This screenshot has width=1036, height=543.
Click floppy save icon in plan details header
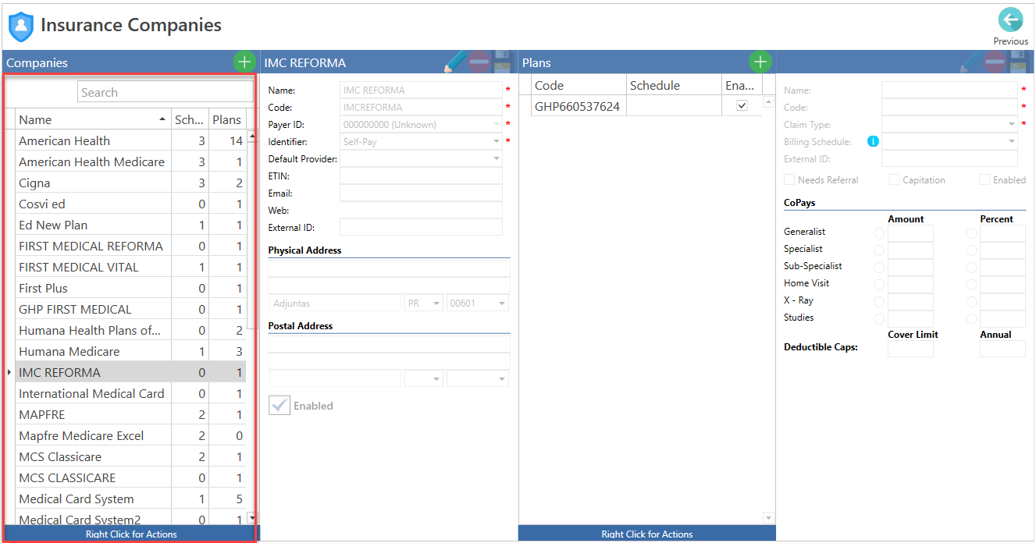point(1018,62)
